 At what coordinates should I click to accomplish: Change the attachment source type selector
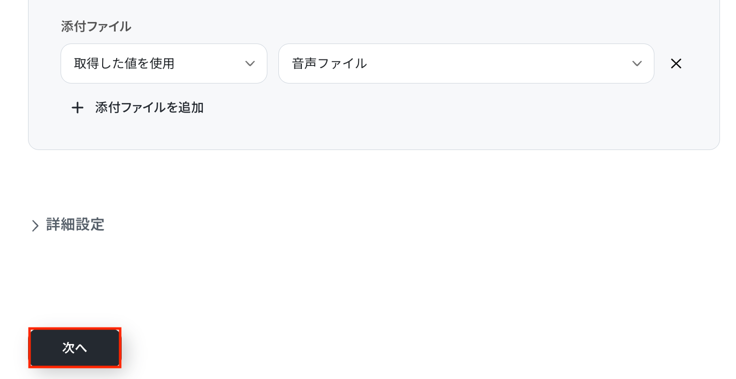[164, 63]
